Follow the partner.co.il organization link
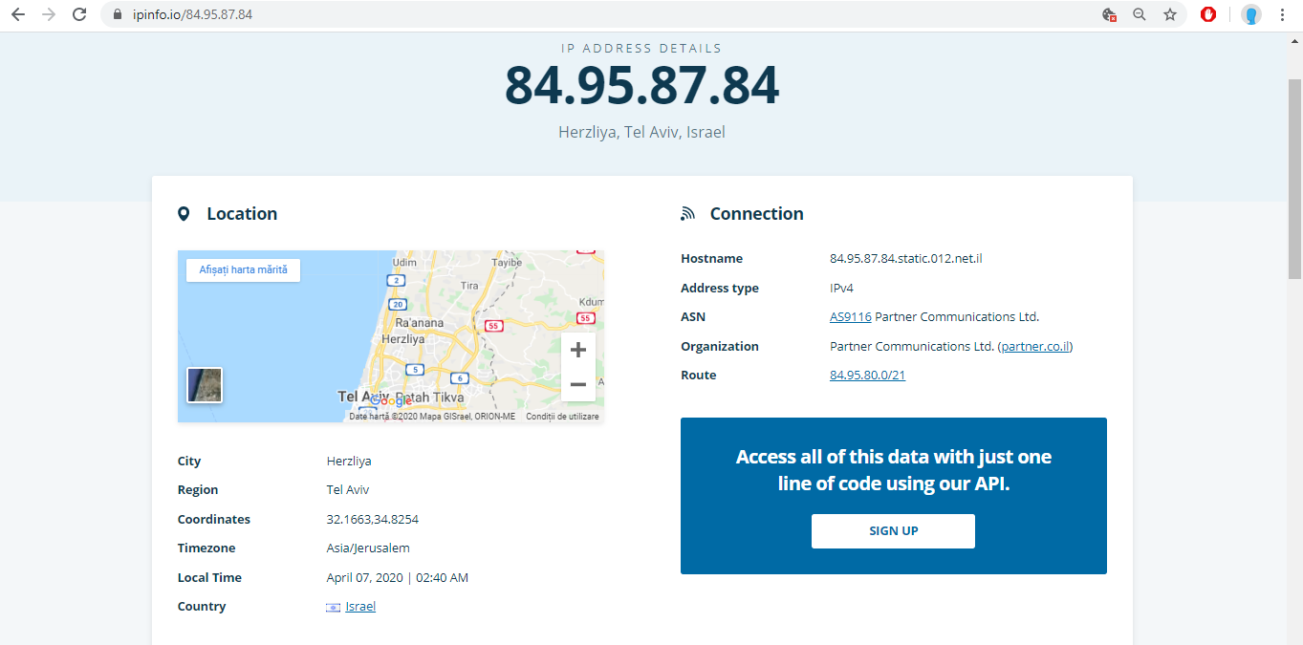 click(x=1036, y=347)
